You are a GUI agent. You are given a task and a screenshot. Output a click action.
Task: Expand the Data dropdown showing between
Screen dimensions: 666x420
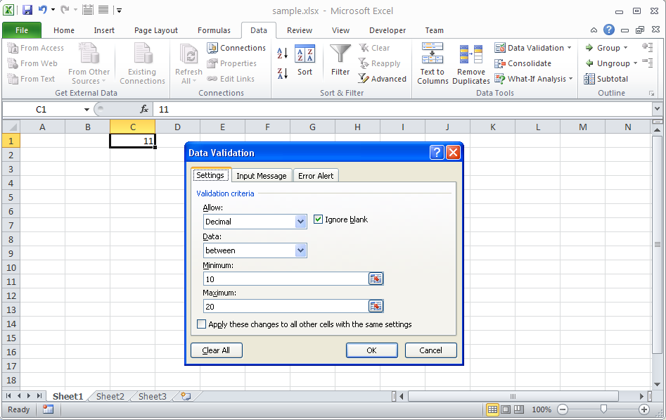click(301, 250)
